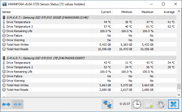This screenshot has height=112, width=182.
Task: Click the log file start button with plus
Action: point(149,104)
